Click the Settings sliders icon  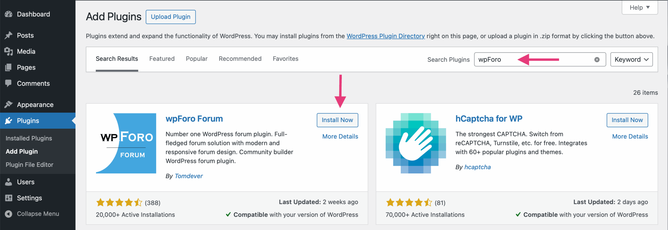click(x=9, y=198)
